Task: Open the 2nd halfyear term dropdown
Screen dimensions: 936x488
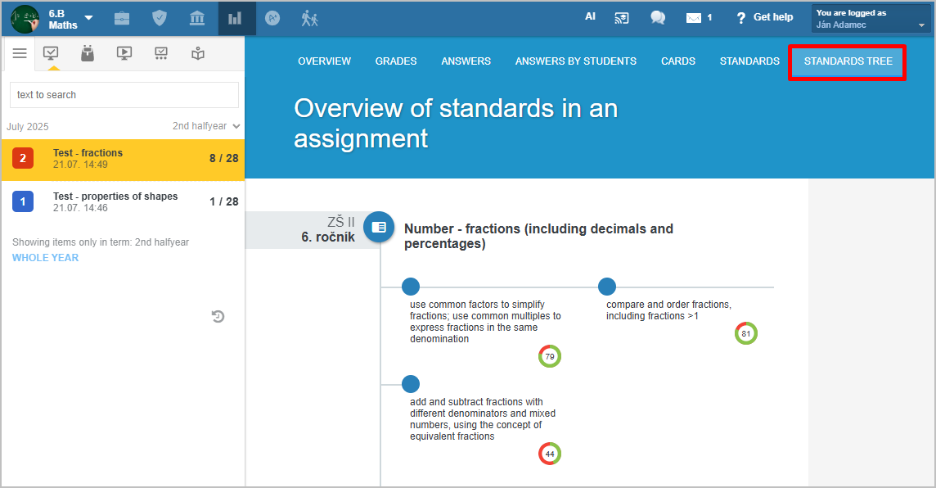Action: tap(206, 126)
